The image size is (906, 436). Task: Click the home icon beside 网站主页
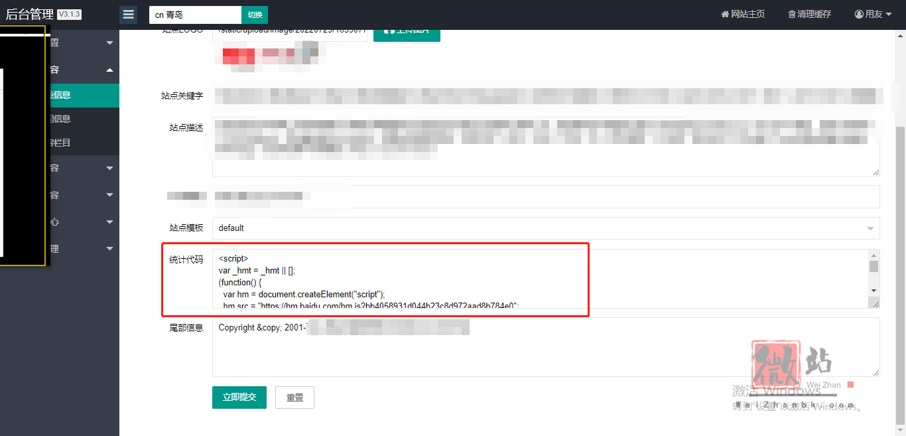725,15
